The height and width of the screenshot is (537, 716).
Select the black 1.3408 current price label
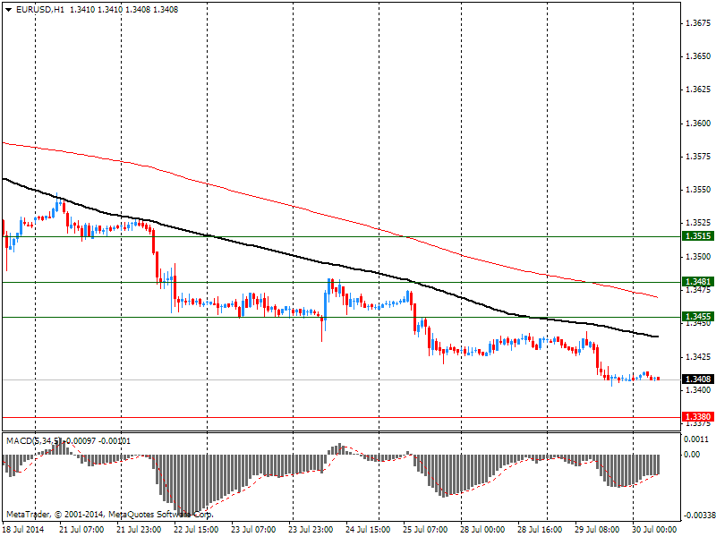tap(698, 379)
